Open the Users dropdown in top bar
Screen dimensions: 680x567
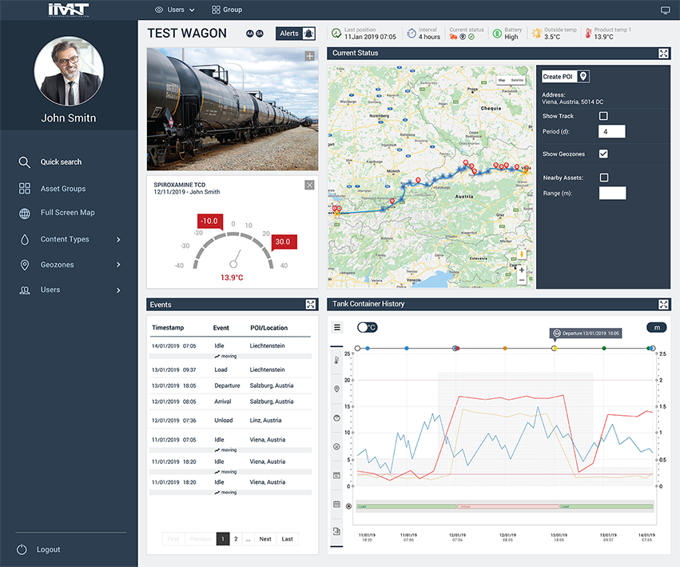[175, 10]
